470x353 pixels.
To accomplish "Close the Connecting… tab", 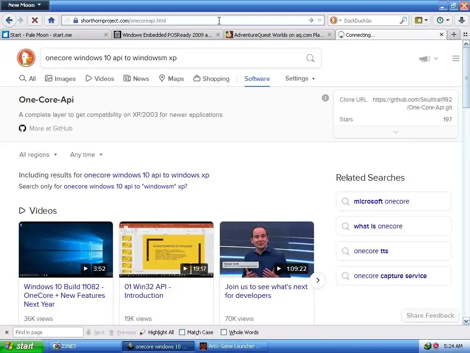I will click(441, 35).
